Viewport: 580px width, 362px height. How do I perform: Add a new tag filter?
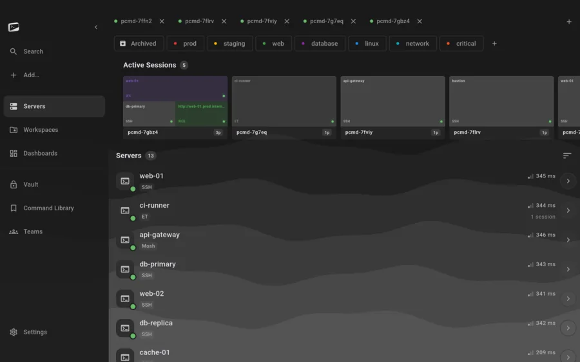click(494, 44)
